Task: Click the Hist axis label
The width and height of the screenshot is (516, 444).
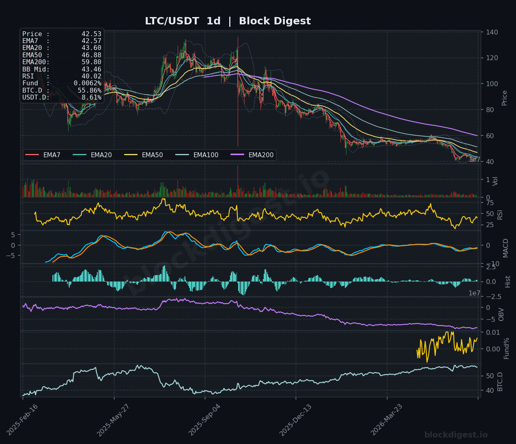Action: point(508,281)
